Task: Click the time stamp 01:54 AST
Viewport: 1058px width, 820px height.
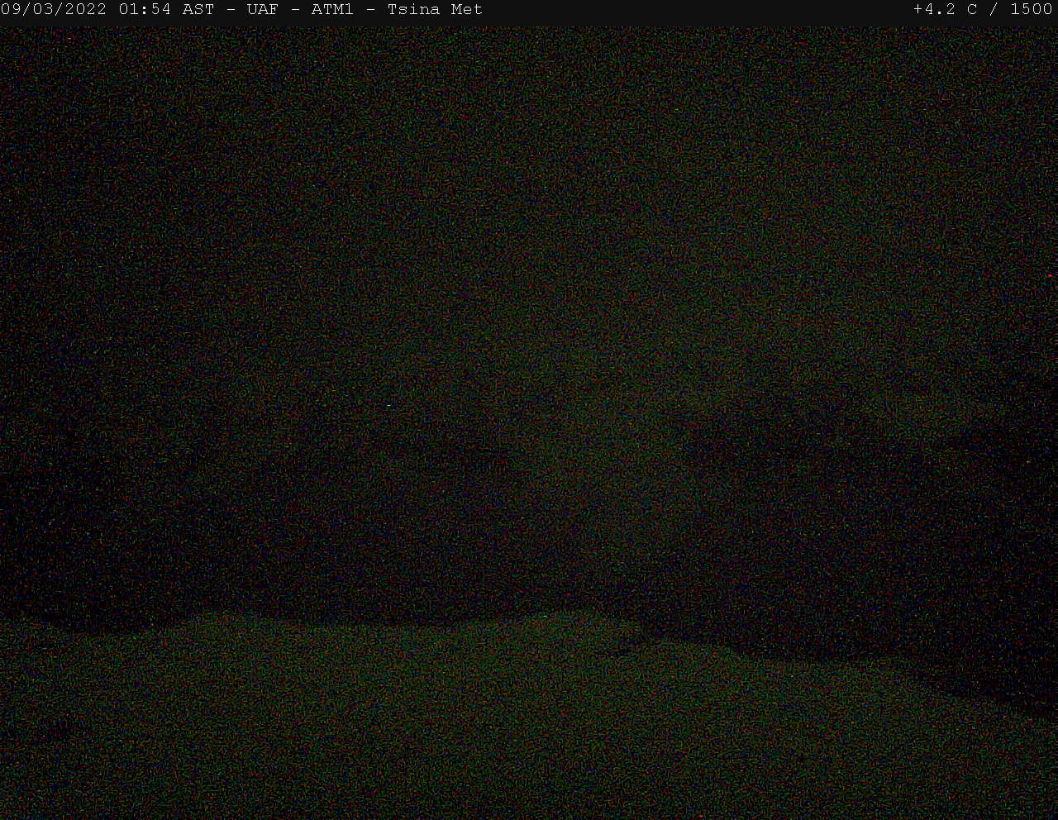Action: click(x=166, y=10)
